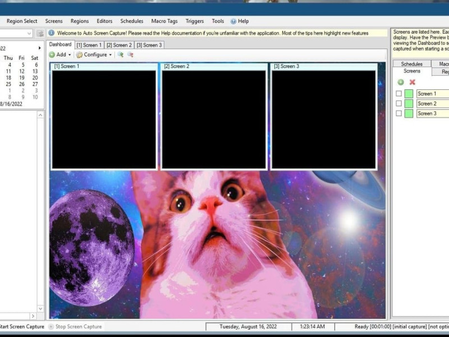Click the list scrollbar up arrow
Viewport: 449px width, 337px height.
click(40, 115)
